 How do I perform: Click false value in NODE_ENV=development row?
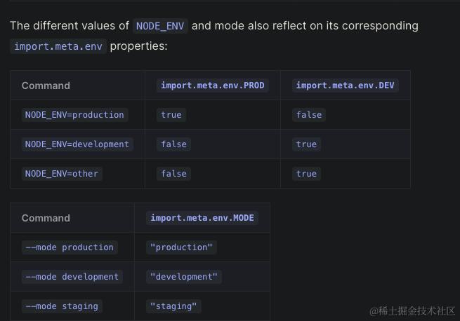173,144
